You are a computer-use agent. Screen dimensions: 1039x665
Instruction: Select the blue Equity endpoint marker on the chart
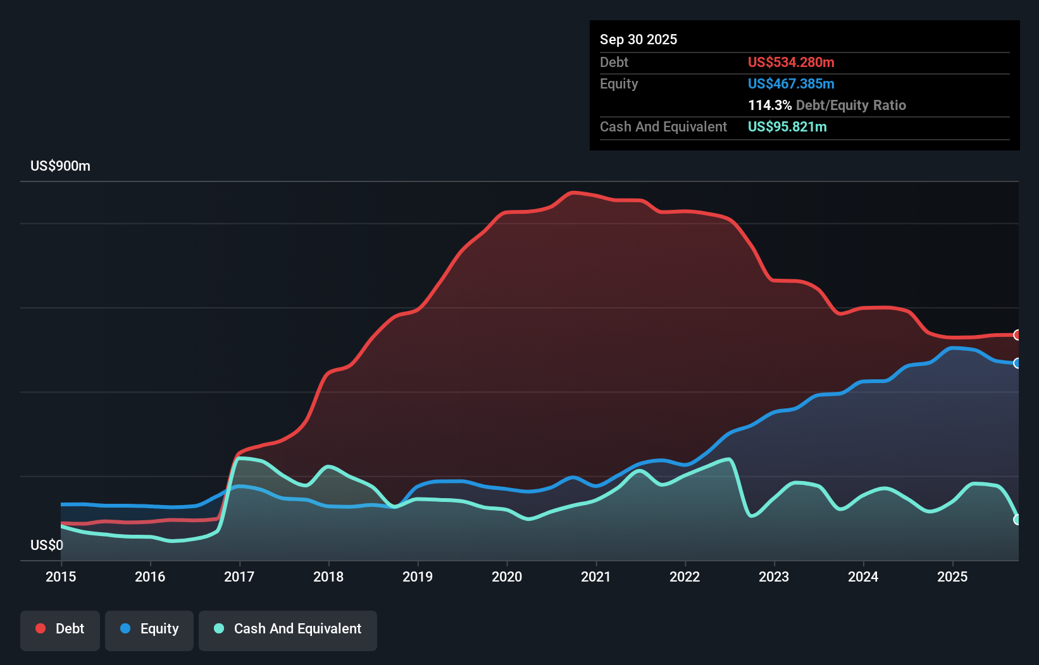pos(1017,363)
